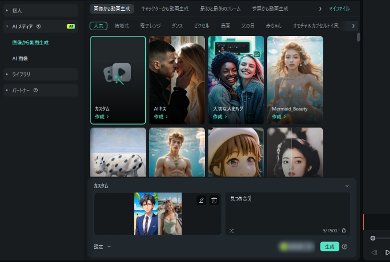
Task: Select the spotted cow template thumbnail
Action: [118, 152]
